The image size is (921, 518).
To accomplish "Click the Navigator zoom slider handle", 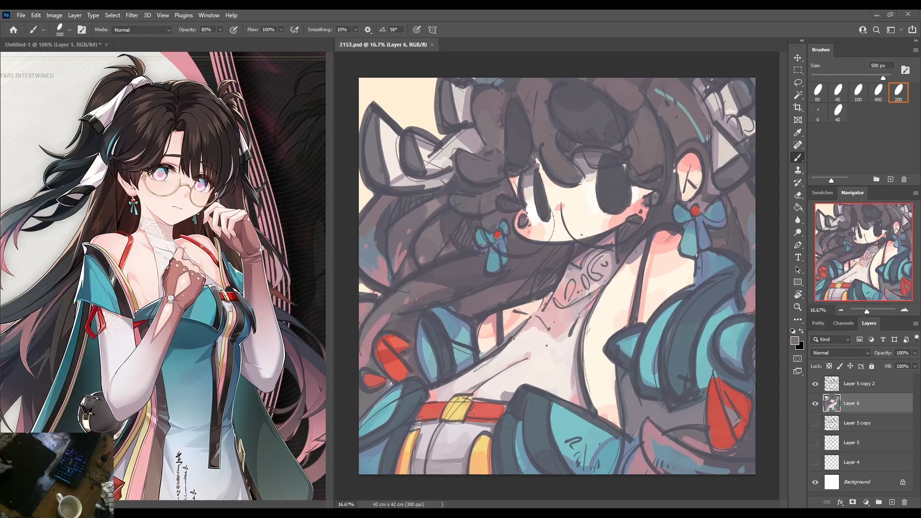I will coord(867,311).
